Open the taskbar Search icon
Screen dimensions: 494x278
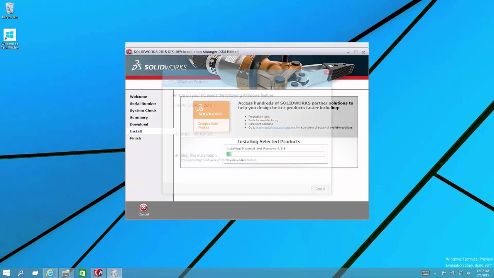click(21, 273)
